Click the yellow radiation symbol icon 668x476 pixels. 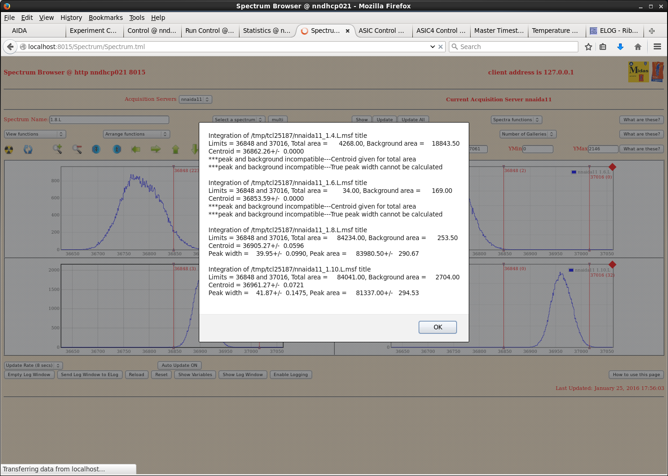click(x=9, y=149)
